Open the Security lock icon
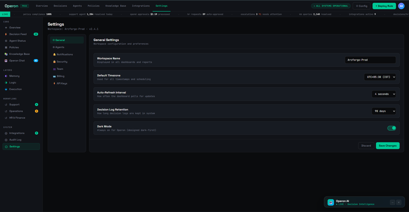This screenshot has width=409, height=212. point(54,62)
